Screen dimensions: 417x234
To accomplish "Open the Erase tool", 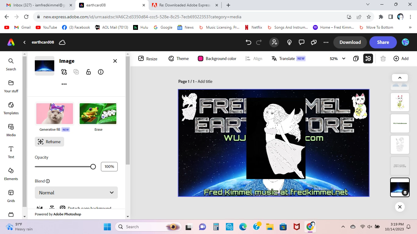I will 98,117.
